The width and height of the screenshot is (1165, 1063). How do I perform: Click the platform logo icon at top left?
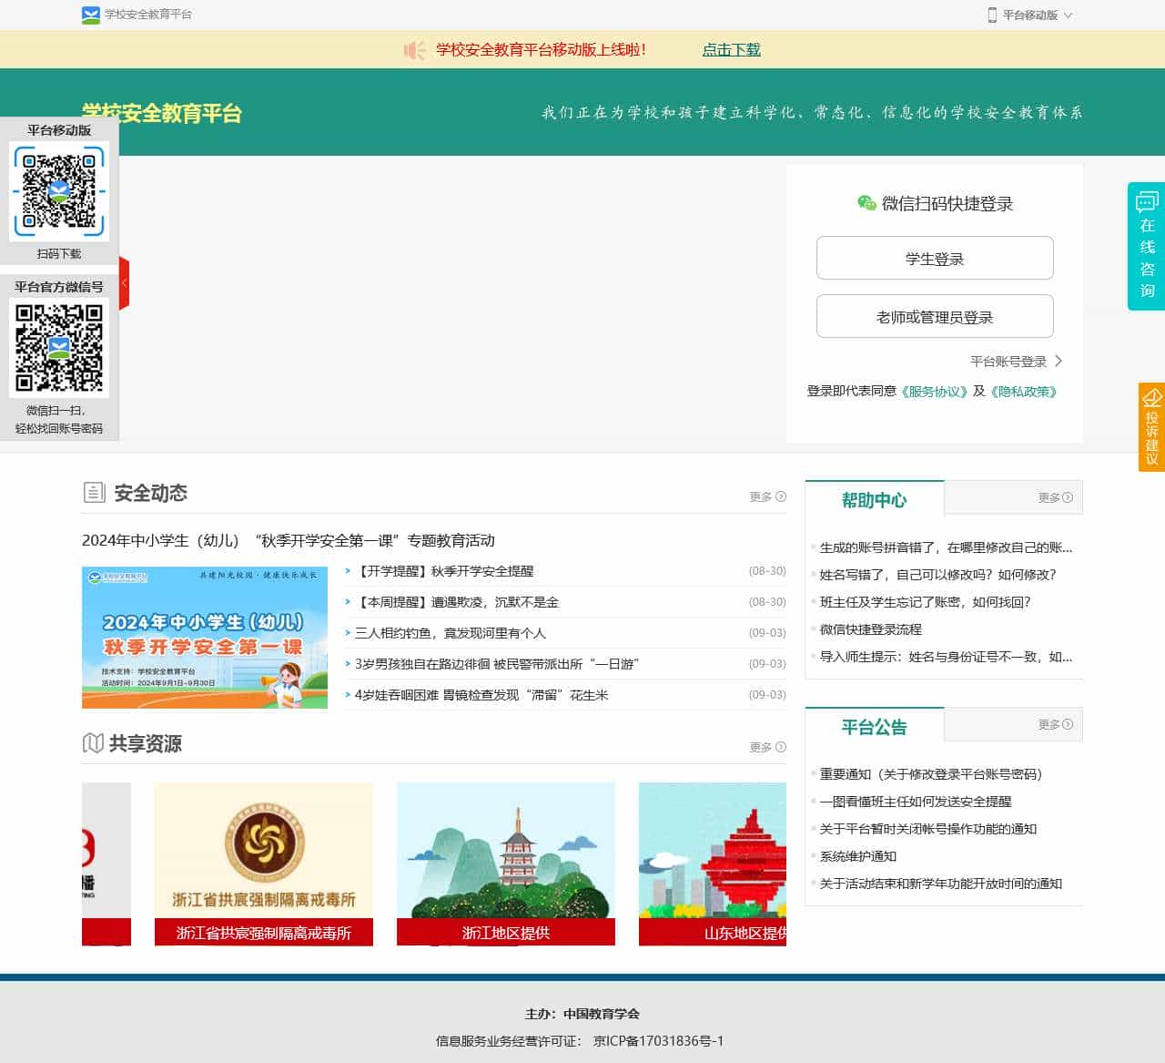coord(91,15)
